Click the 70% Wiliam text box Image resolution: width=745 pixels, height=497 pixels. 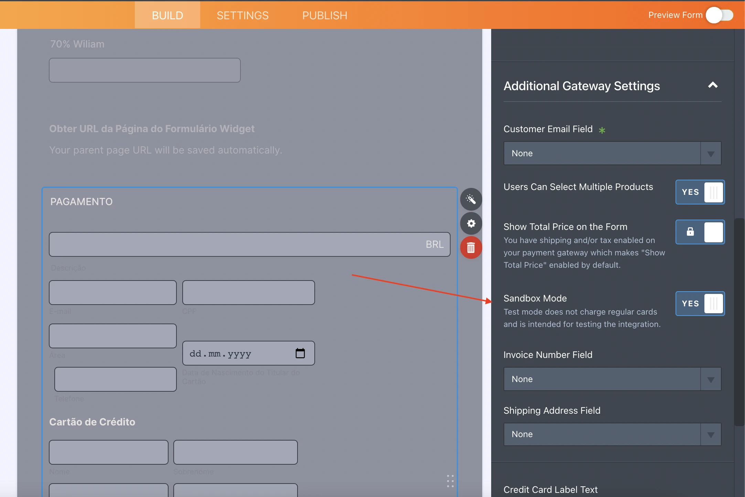pos(144,70)
